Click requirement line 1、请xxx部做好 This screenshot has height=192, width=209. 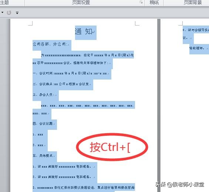tap(64, 166)
